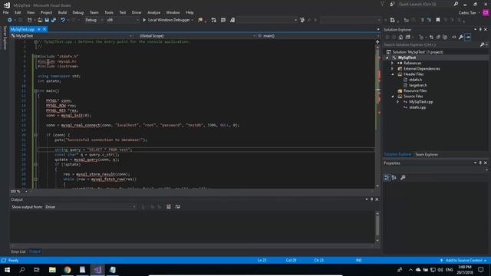The width and height of the screenshot is (491, 276).
Task: Click the wrench Properties icon in Solution Explorer
Action: tap(461, 38)
